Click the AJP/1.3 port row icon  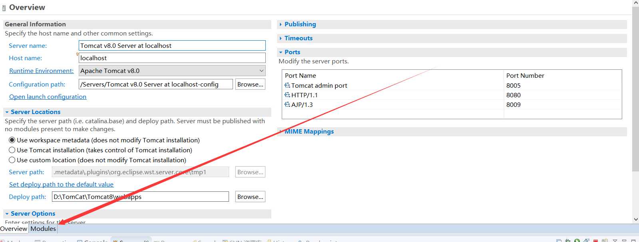(x=287, y=104)
